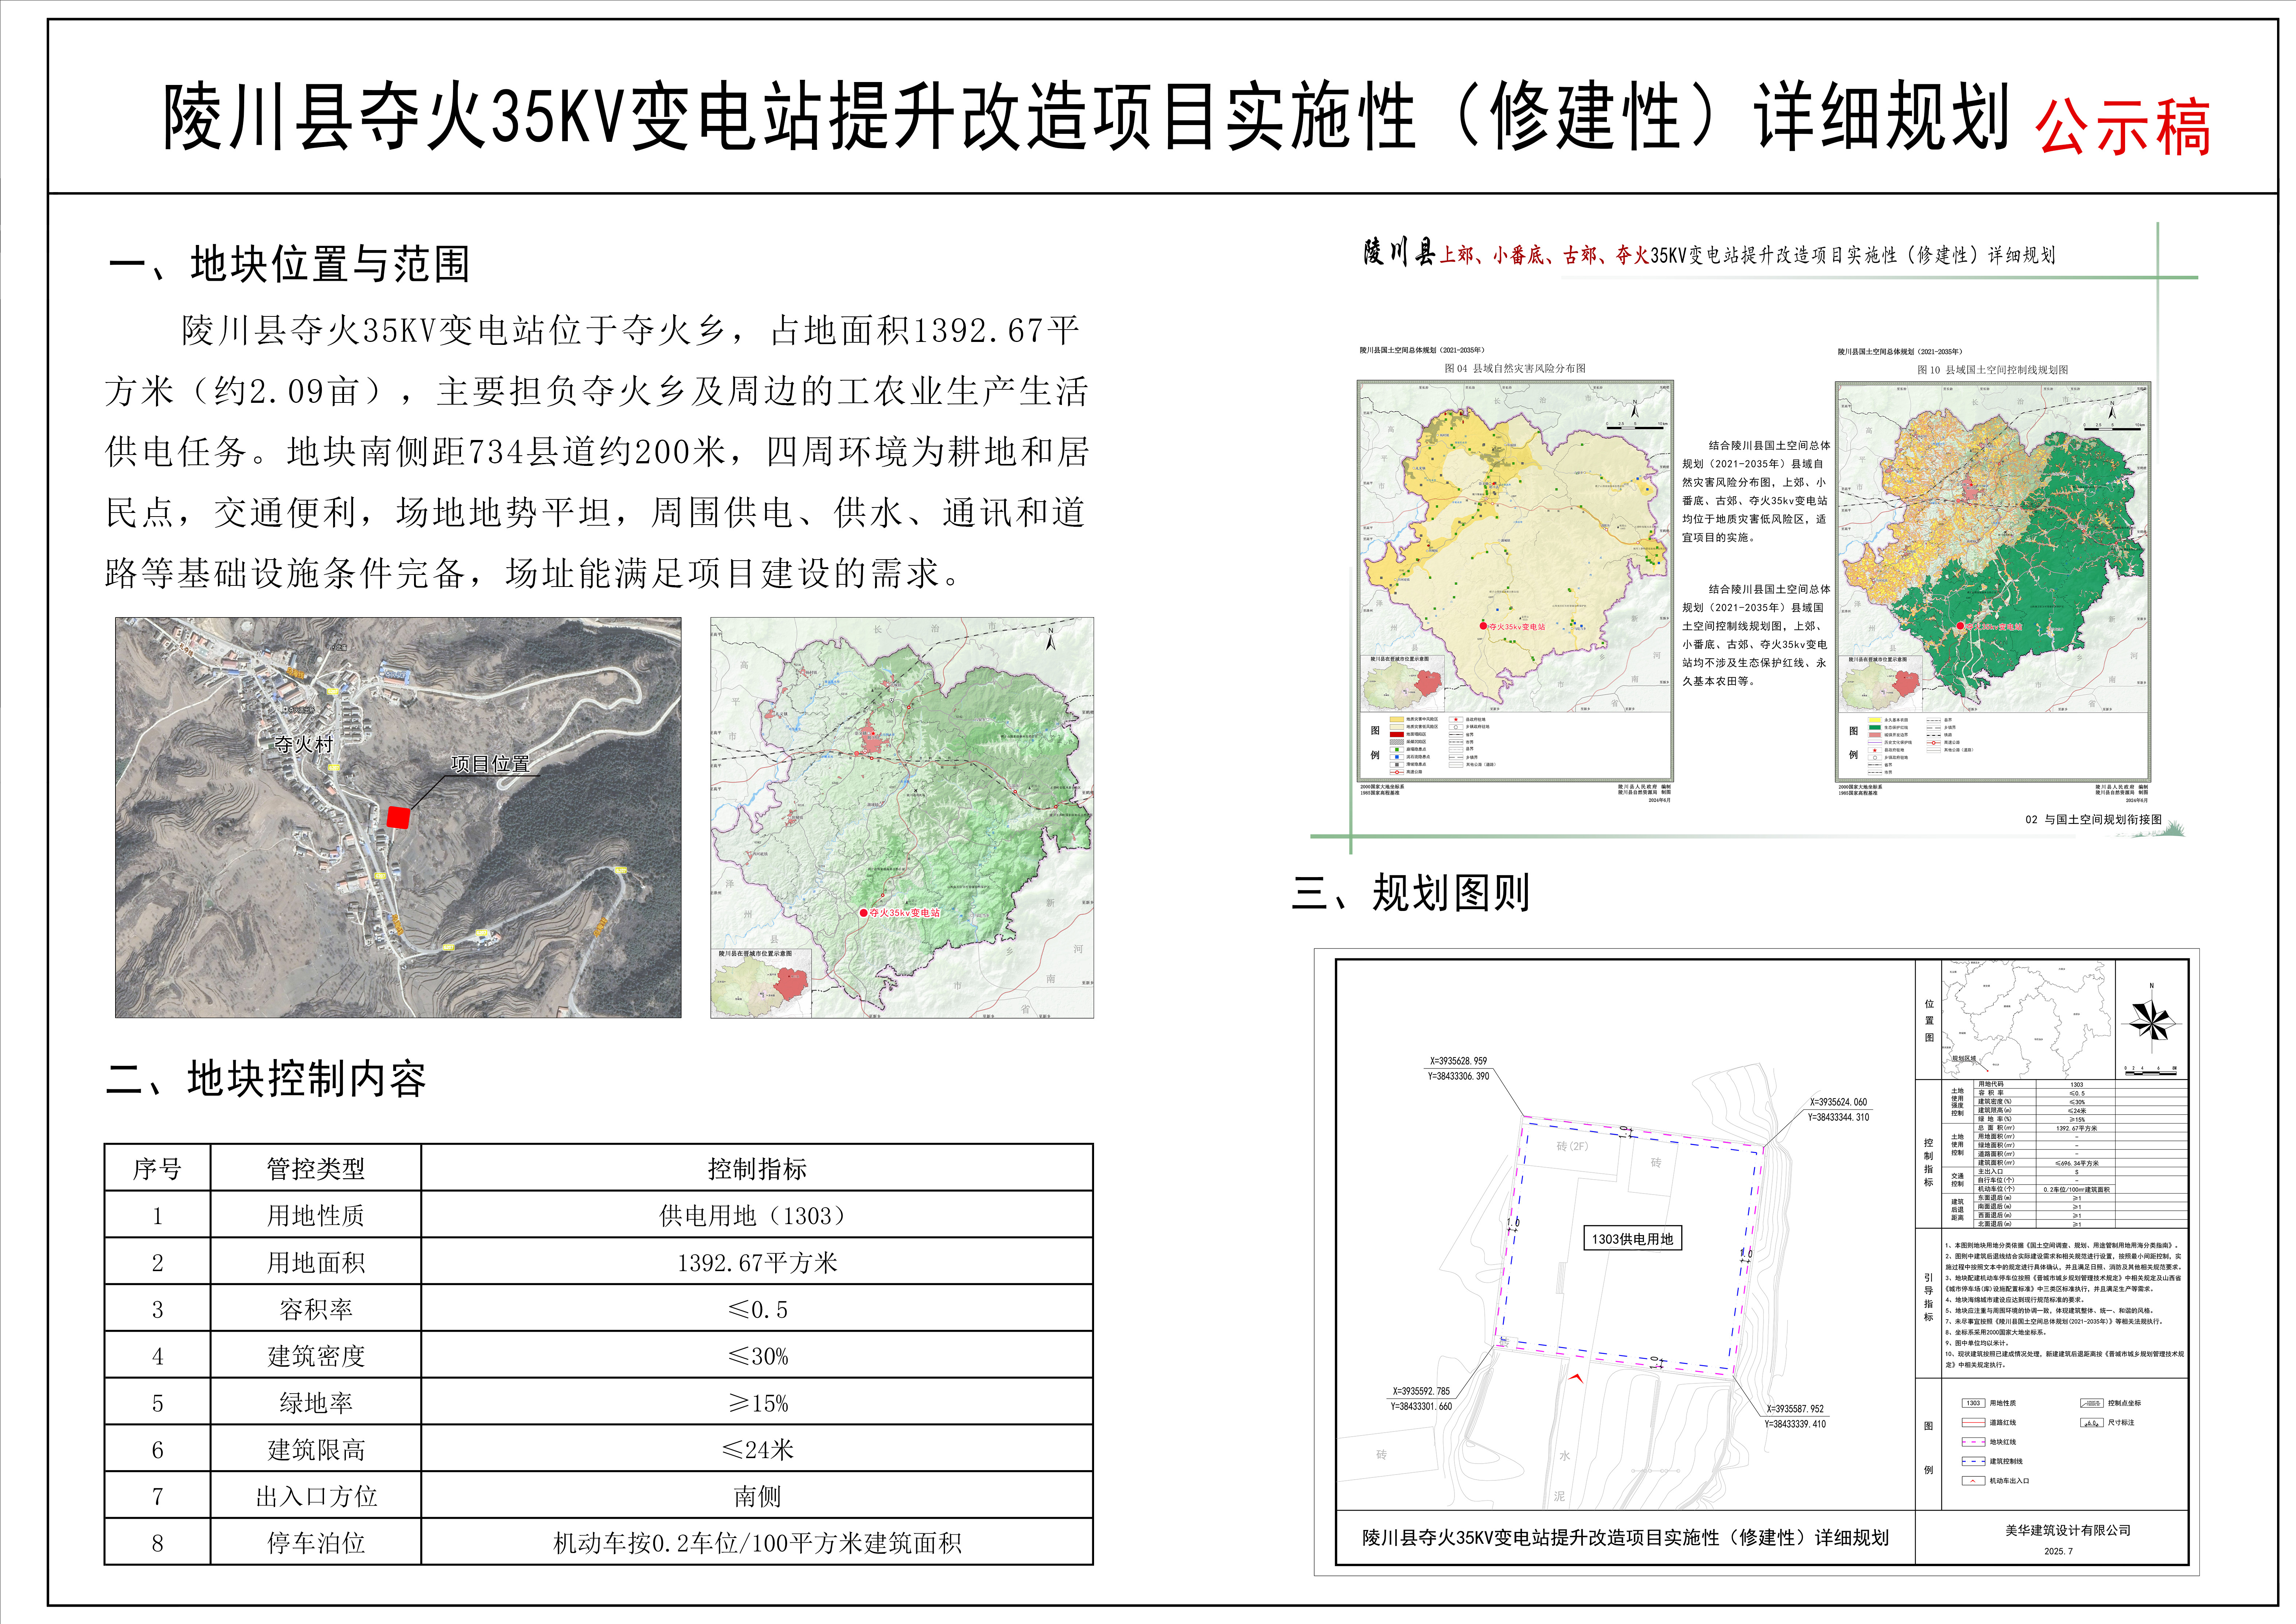Click the ≤696.34平方米 building area value

2077,1163
